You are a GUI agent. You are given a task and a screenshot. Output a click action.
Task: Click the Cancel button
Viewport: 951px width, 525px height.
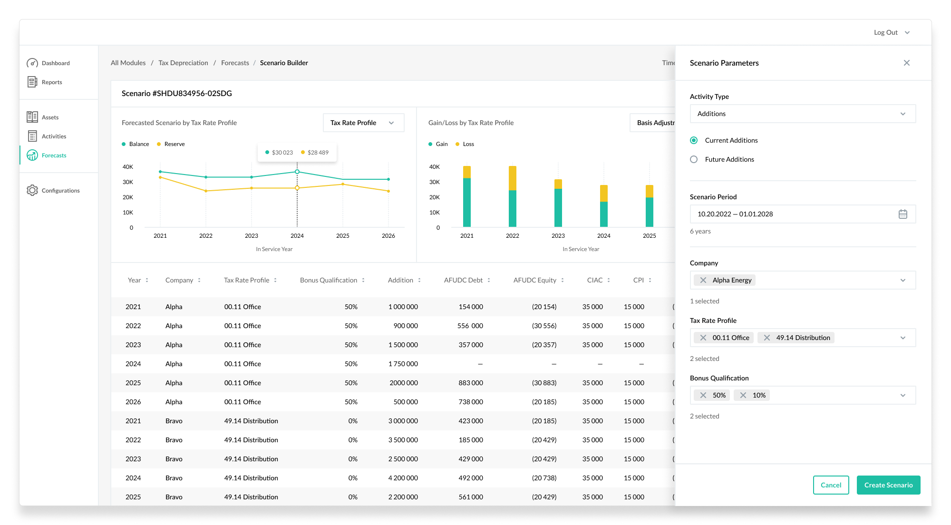[831, 485]
